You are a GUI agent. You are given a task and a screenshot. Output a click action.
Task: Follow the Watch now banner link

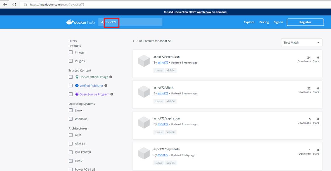[x=204, y=12]
